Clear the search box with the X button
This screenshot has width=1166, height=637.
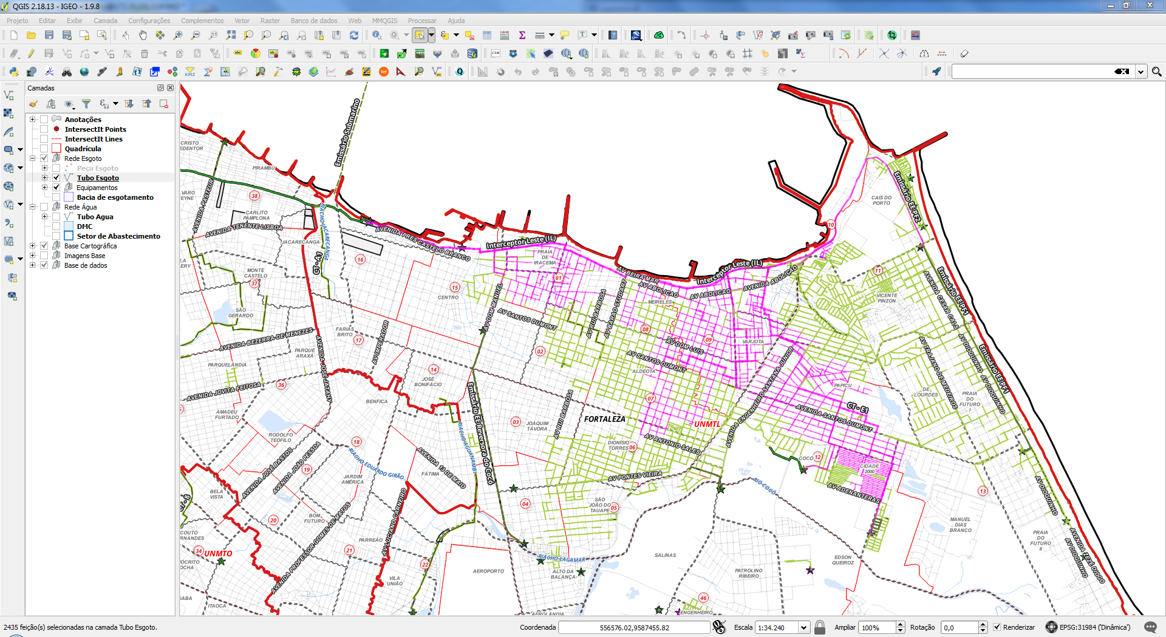point(1122,72)
